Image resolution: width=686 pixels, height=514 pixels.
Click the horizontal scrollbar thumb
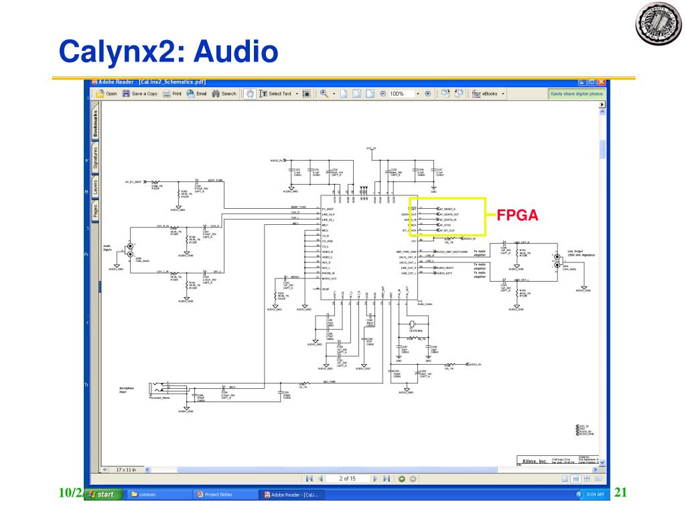[337, 470]
